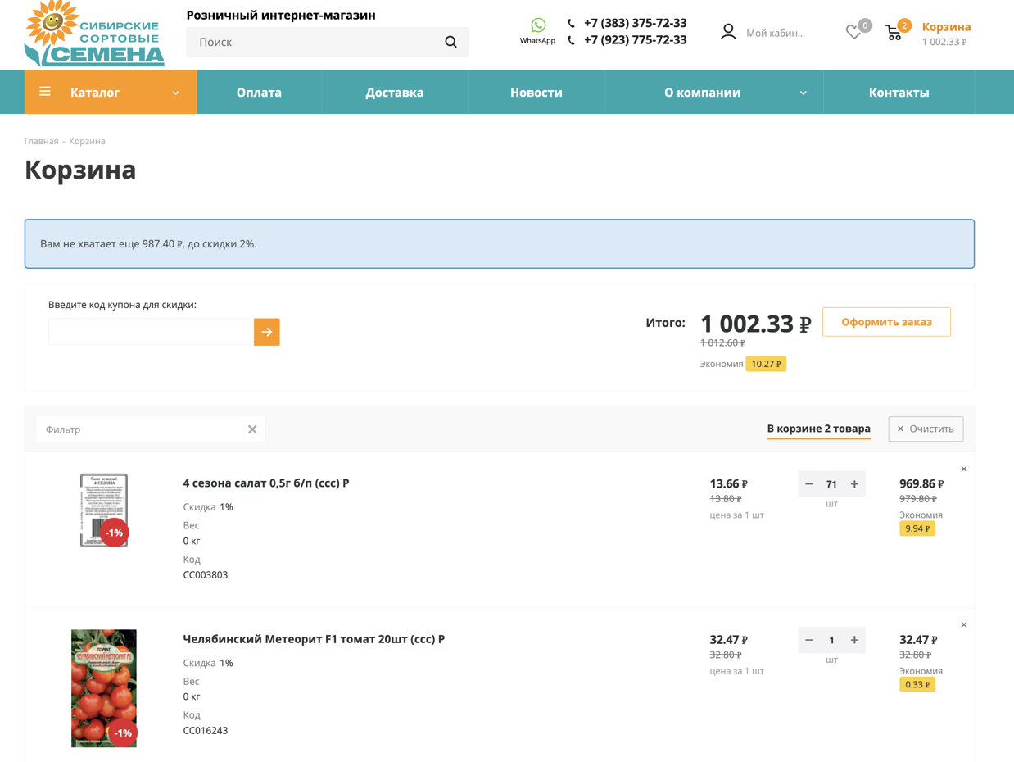Click the crossed-out total 1 012.60 ₽

[722, 343]
